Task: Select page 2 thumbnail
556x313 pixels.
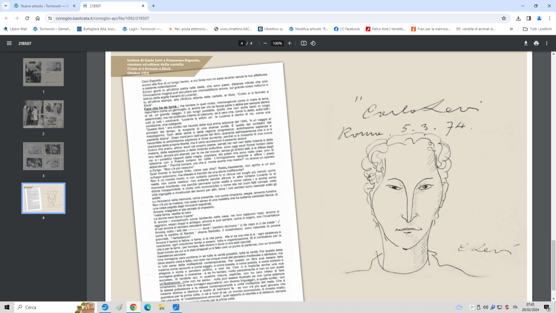Action: click(x=43, y=114)
